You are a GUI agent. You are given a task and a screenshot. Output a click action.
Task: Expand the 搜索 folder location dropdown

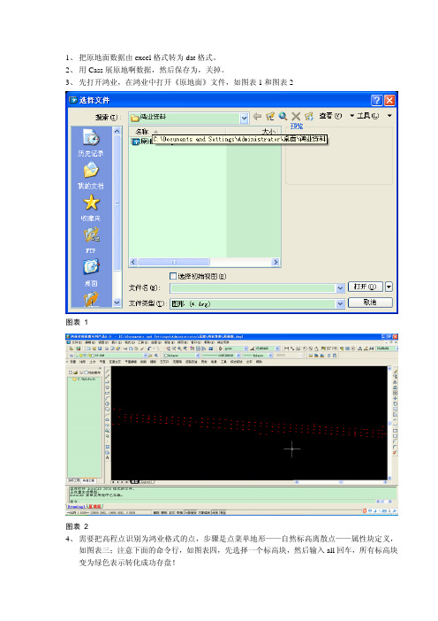[x=244, y=118]
